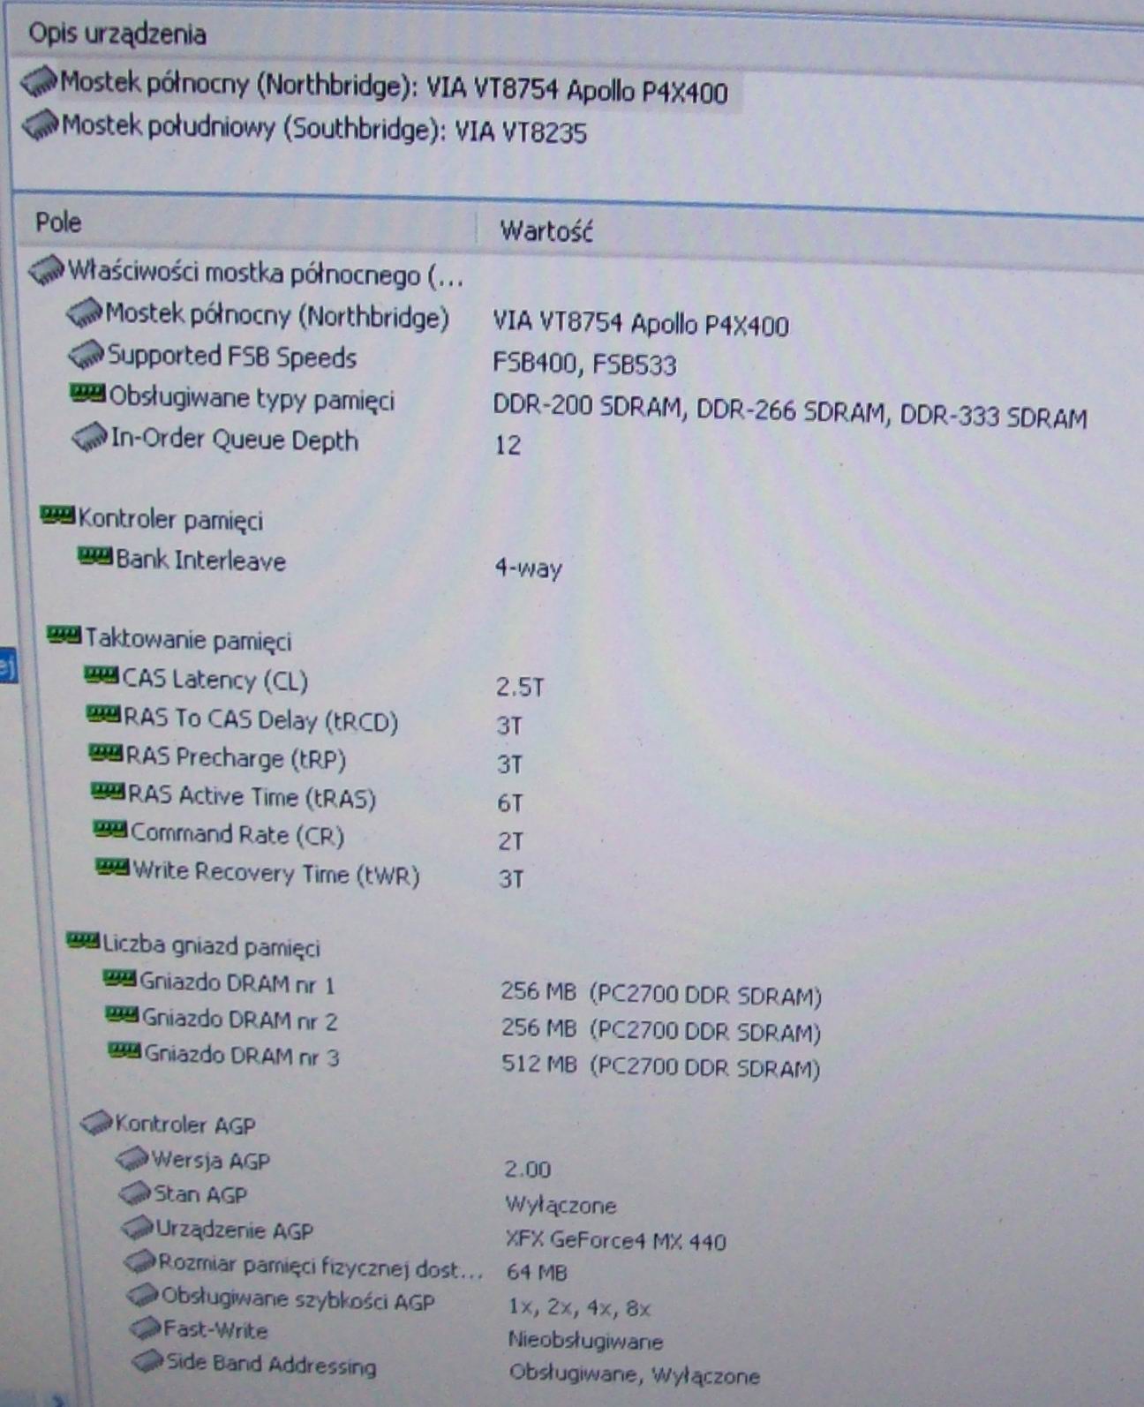Click chip icon beside top Mostek północny entry

tap(39, 80)
